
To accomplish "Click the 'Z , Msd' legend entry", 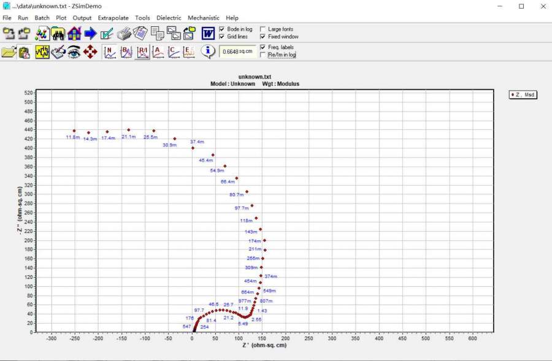I will [x=523, y=94].
